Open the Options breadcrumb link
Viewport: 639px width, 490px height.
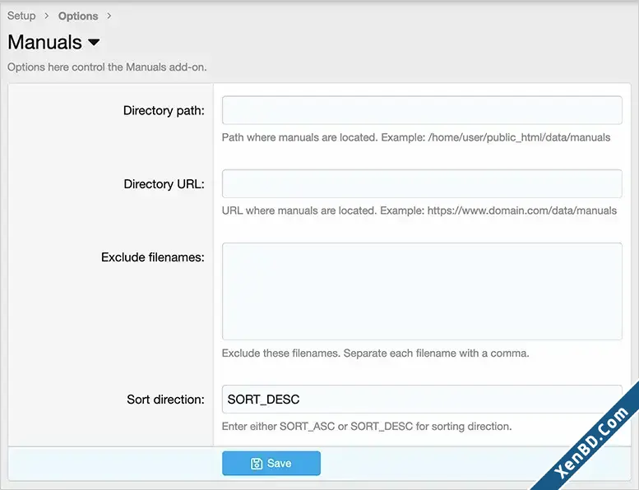78,16
